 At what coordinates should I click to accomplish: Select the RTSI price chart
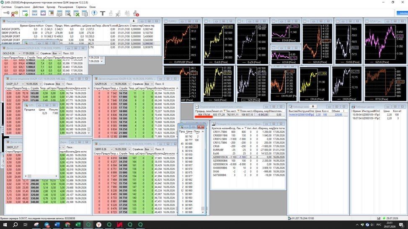click(x=385, y=84)
